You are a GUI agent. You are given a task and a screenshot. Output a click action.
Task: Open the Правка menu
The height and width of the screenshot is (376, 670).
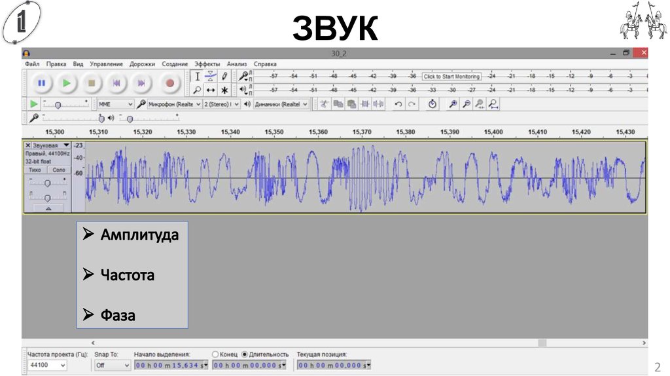point(56,64)
